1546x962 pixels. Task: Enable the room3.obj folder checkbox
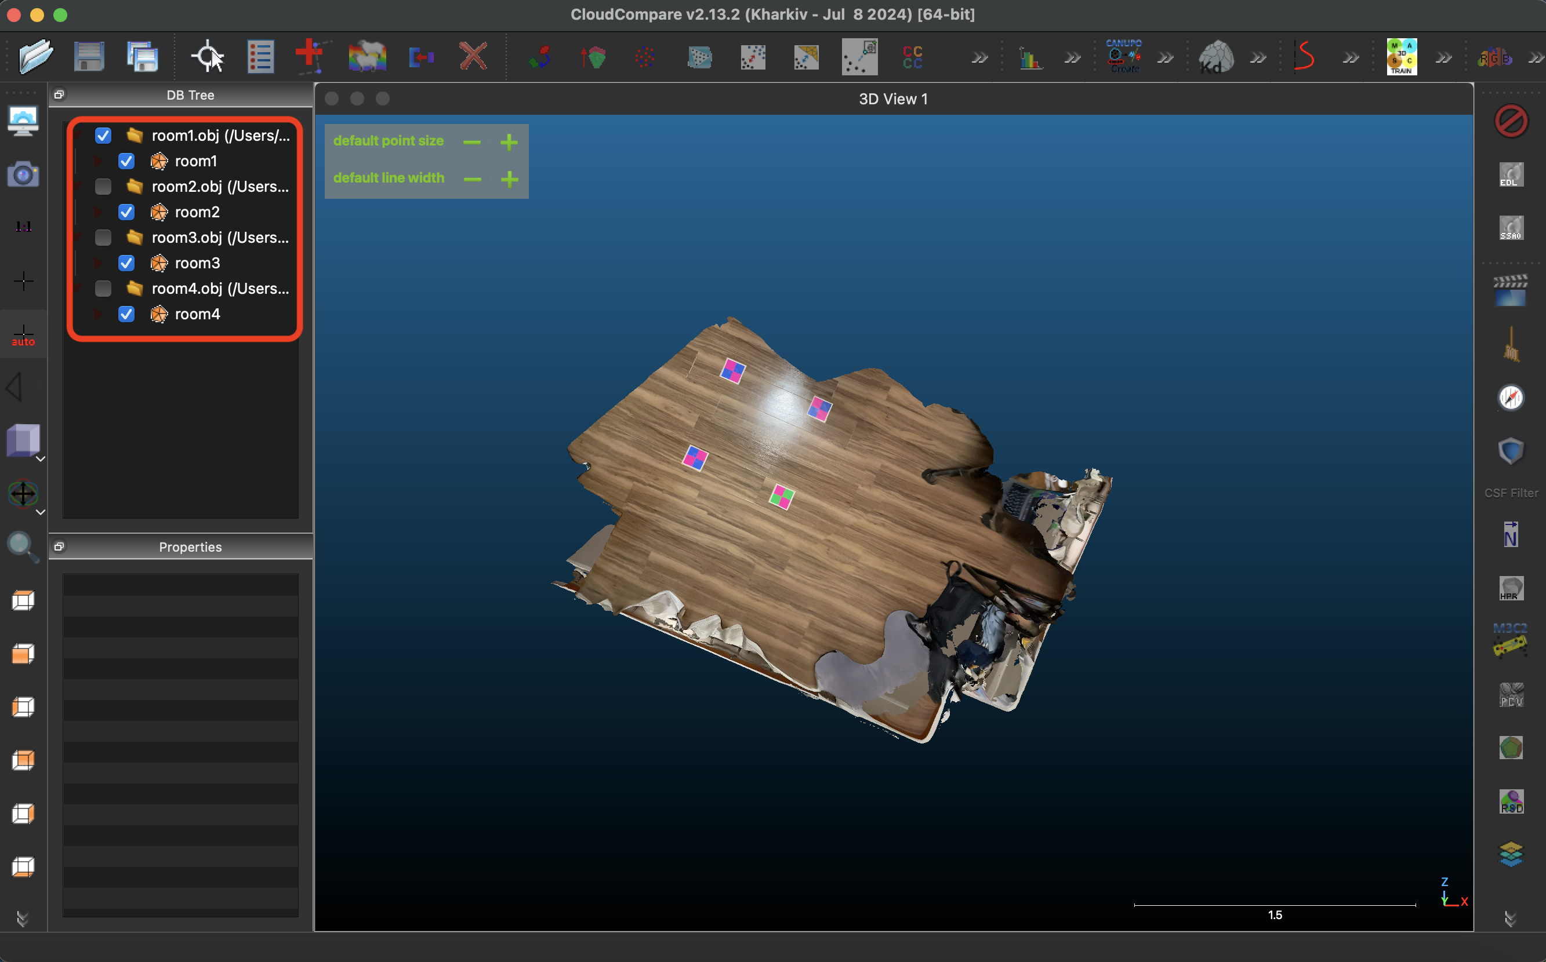[103, 238]
